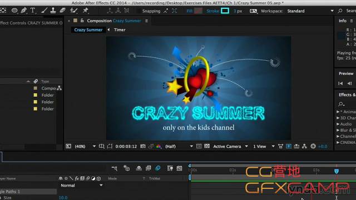356x200 pixels.
Task: Open the 40% magnification dropdown
Action: pyautogui.click(x=85, y=147)
